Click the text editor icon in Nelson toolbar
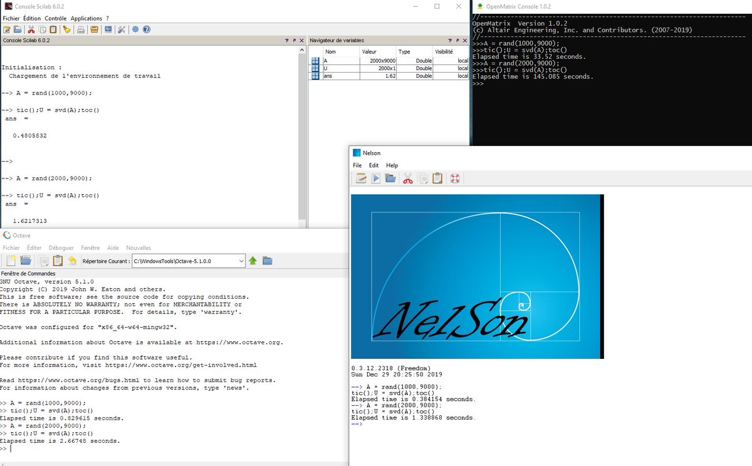 (361, 179)
